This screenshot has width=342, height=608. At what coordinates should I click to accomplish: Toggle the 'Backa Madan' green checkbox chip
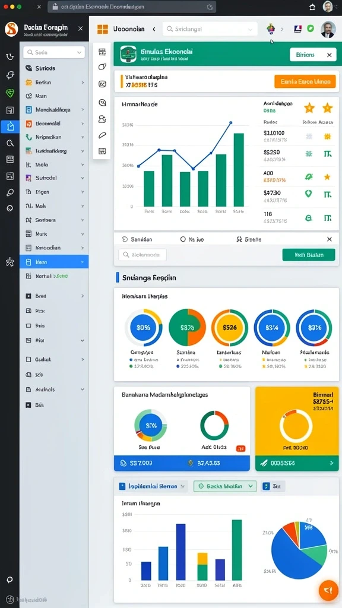pos(225,486)
